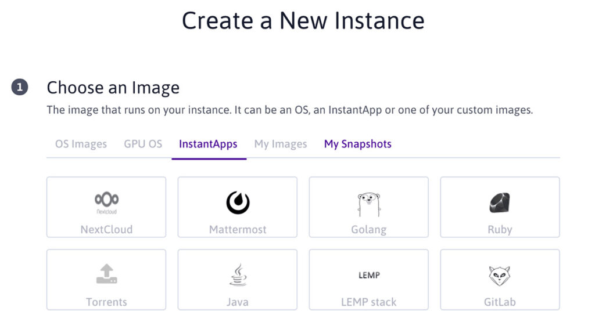Open the My Snapshots tab

click(358, 144)
